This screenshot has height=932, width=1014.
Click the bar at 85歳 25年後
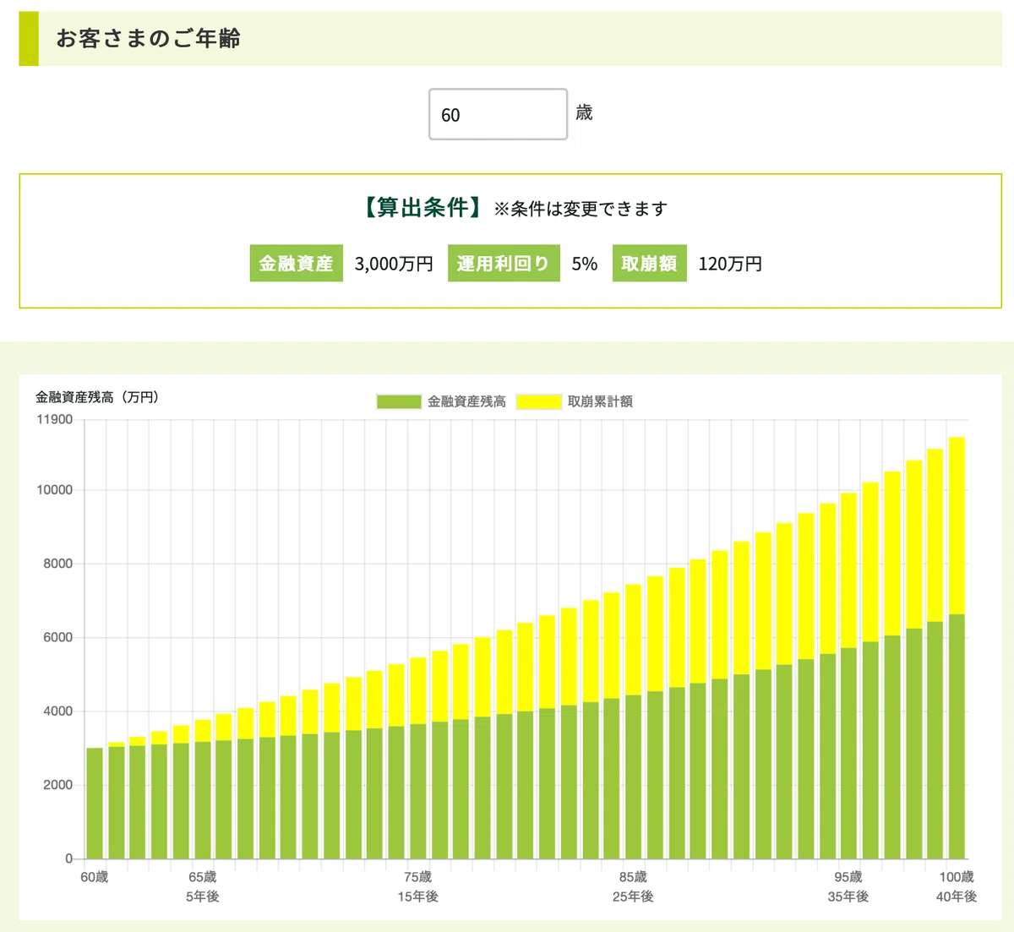click(633, 722)
